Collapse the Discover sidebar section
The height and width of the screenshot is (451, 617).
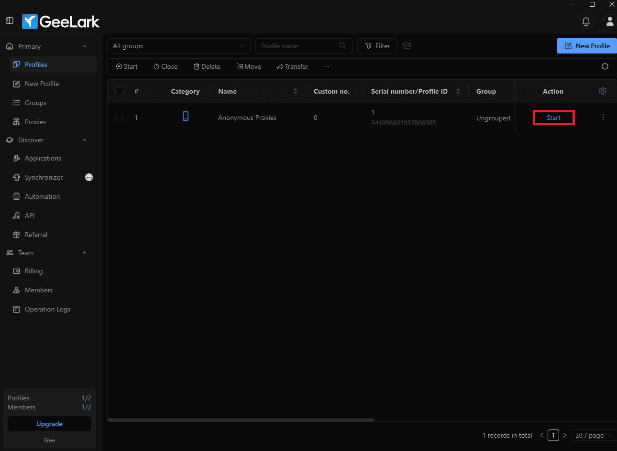(x=85, y=140)
